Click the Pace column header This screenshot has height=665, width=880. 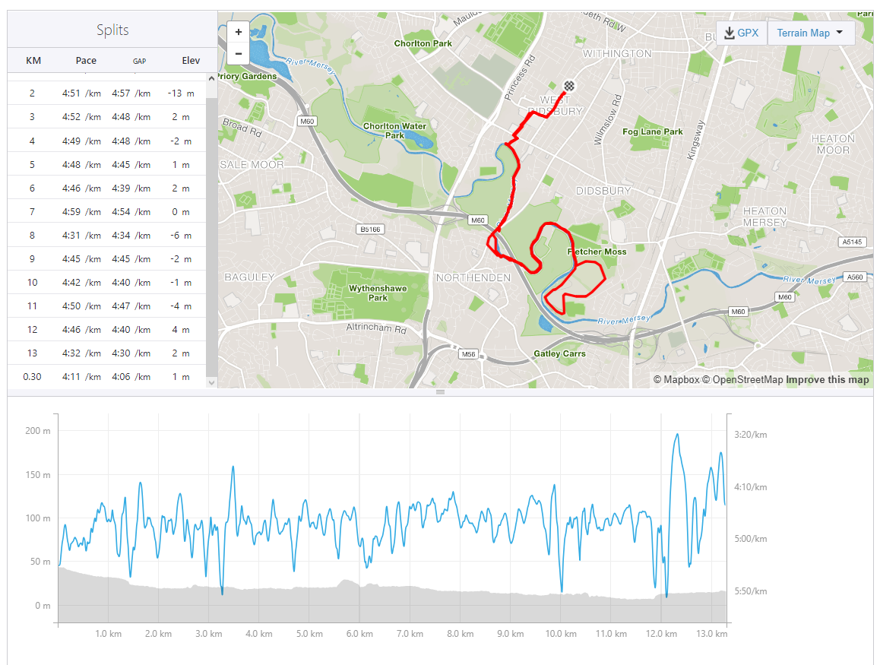pos(86,60)
